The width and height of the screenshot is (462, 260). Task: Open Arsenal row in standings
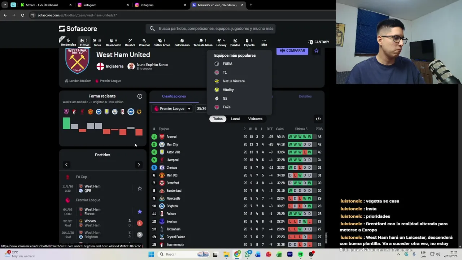click(237, 137)
